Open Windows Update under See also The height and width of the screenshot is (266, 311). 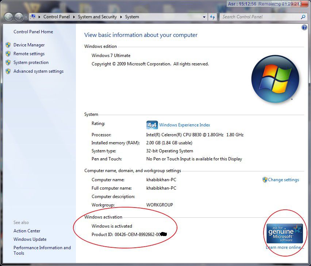pos(30,239)
